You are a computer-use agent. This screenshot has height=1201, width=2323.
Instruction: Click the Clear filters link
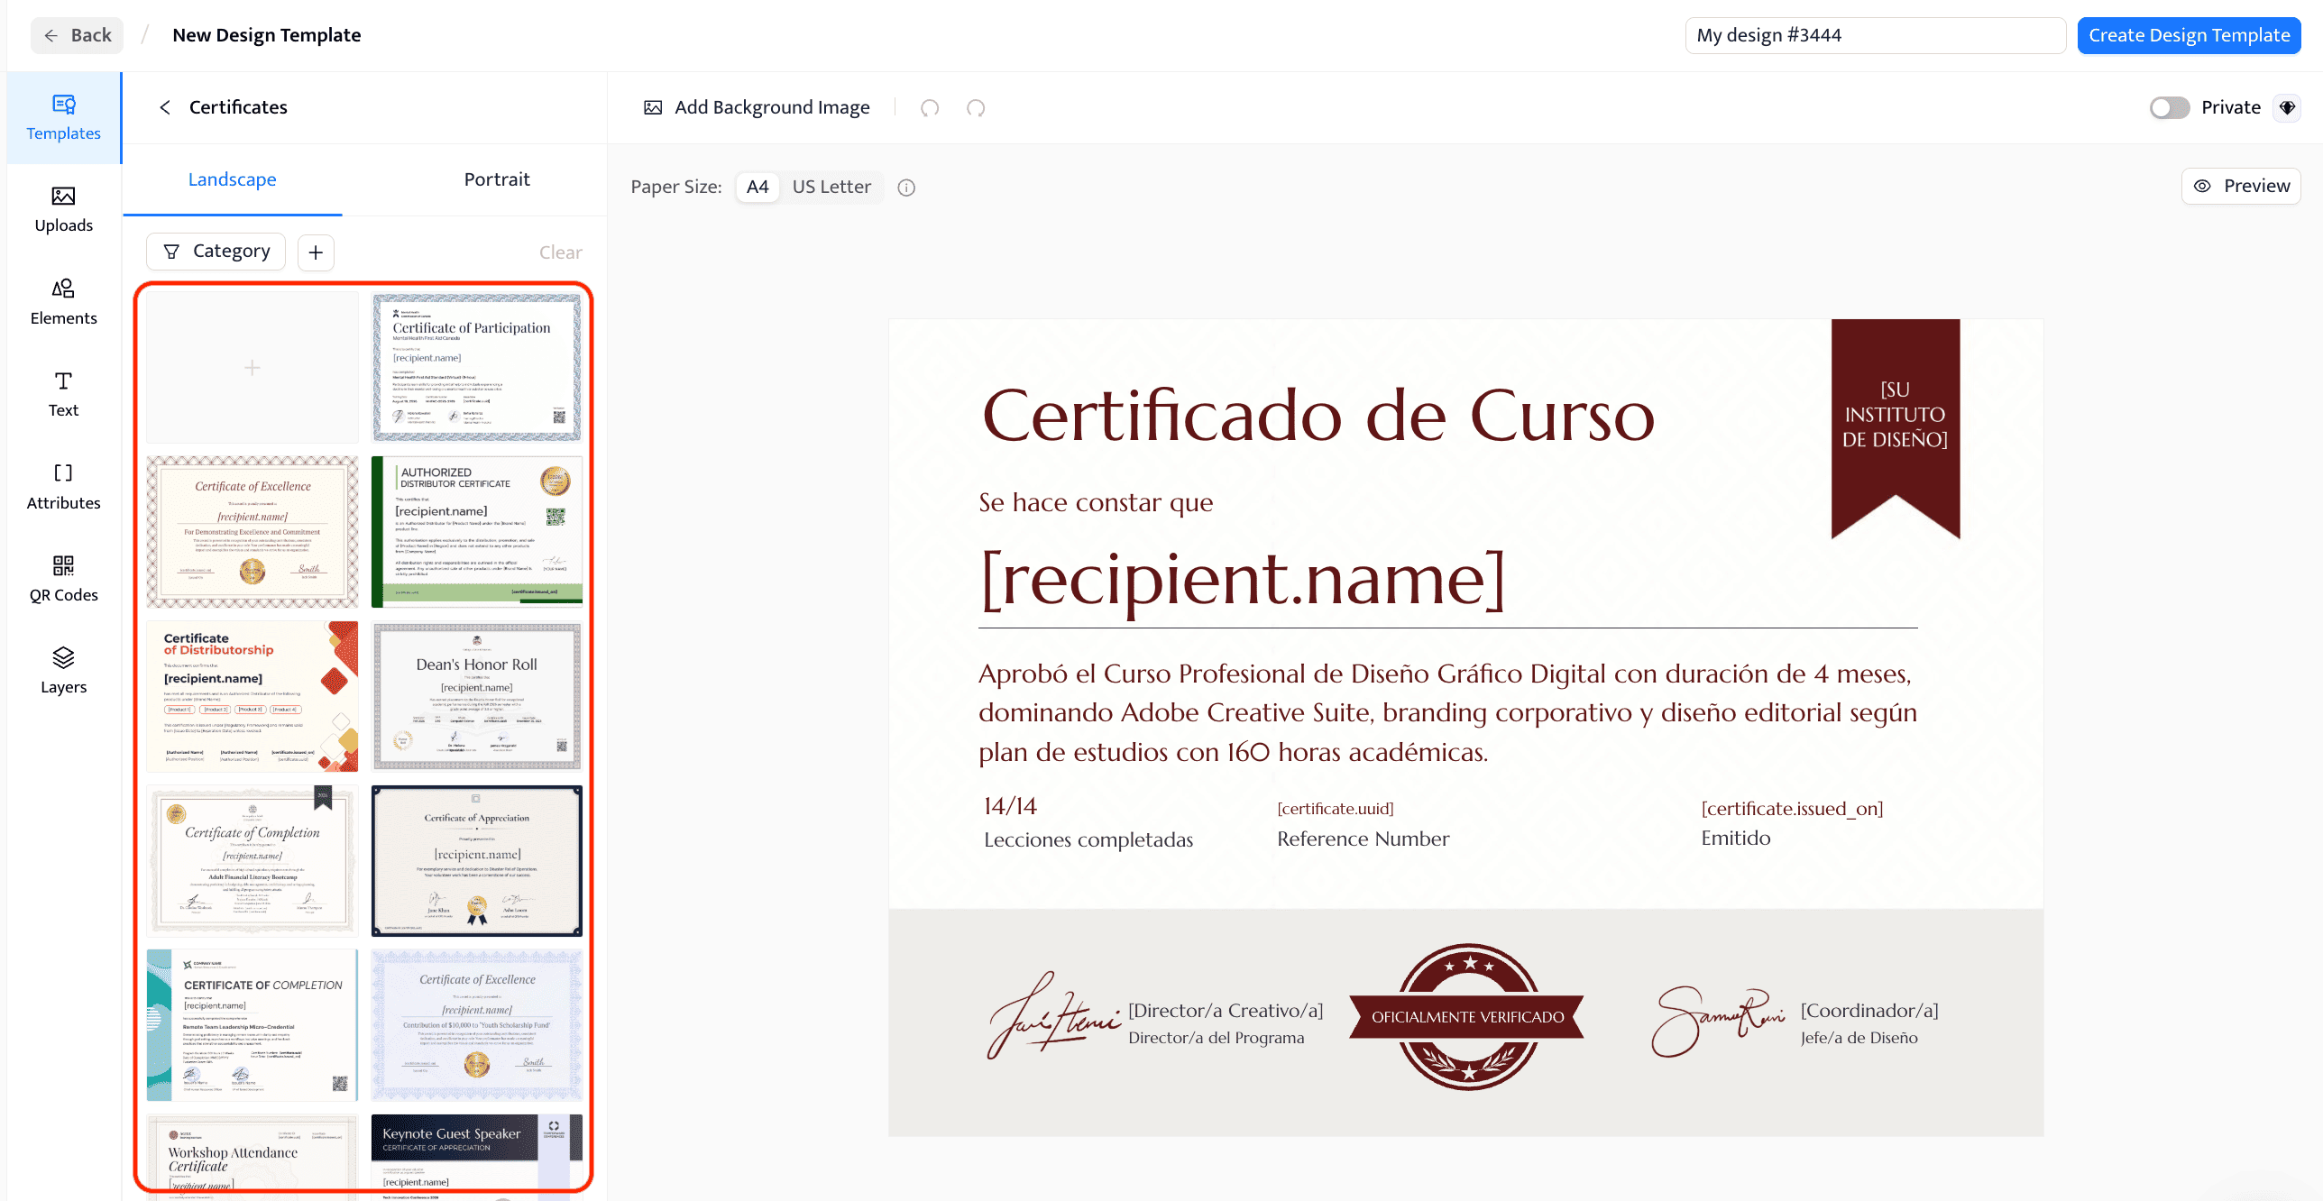[x=561, y=252]
